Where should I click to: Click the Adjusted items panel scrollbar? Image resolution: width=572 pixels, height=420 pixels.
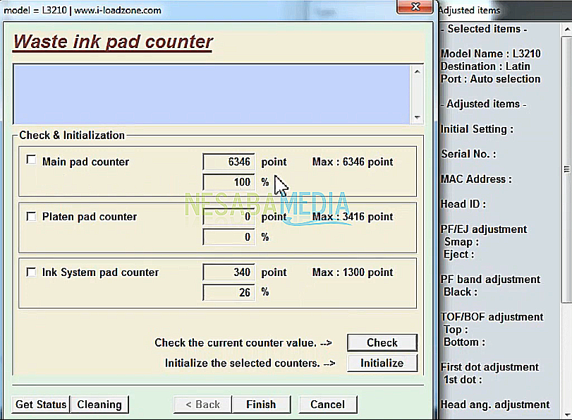(x=566, y=169)
